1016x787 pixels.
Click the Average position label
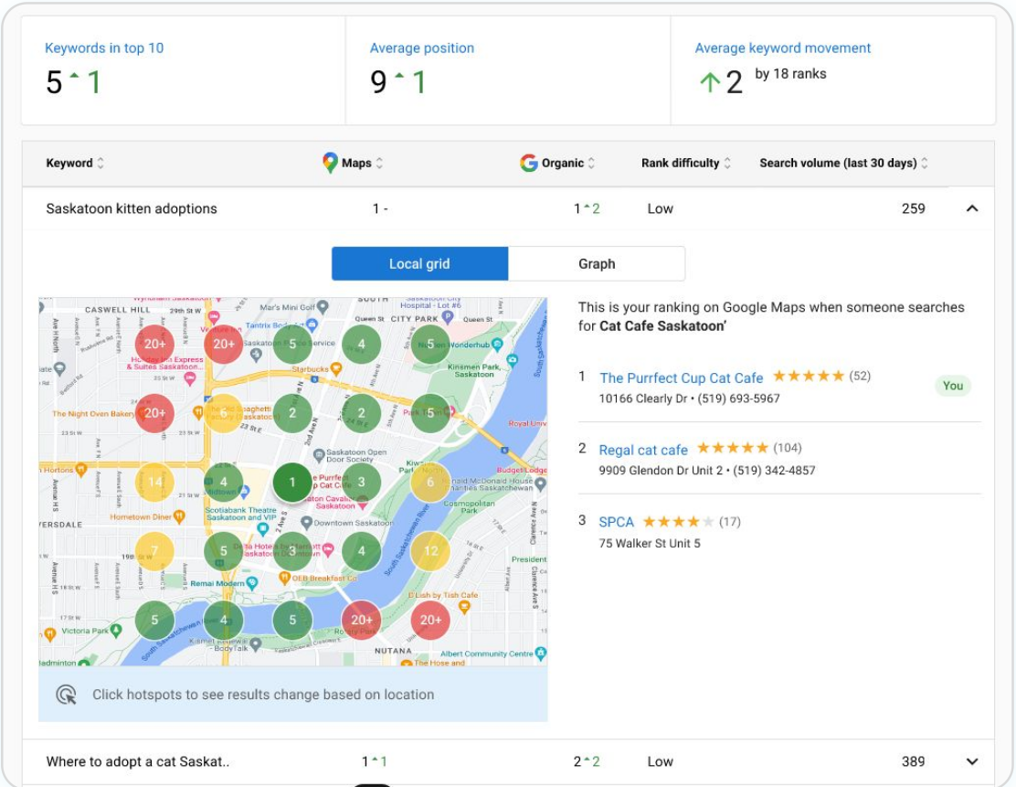click(422, 48)
